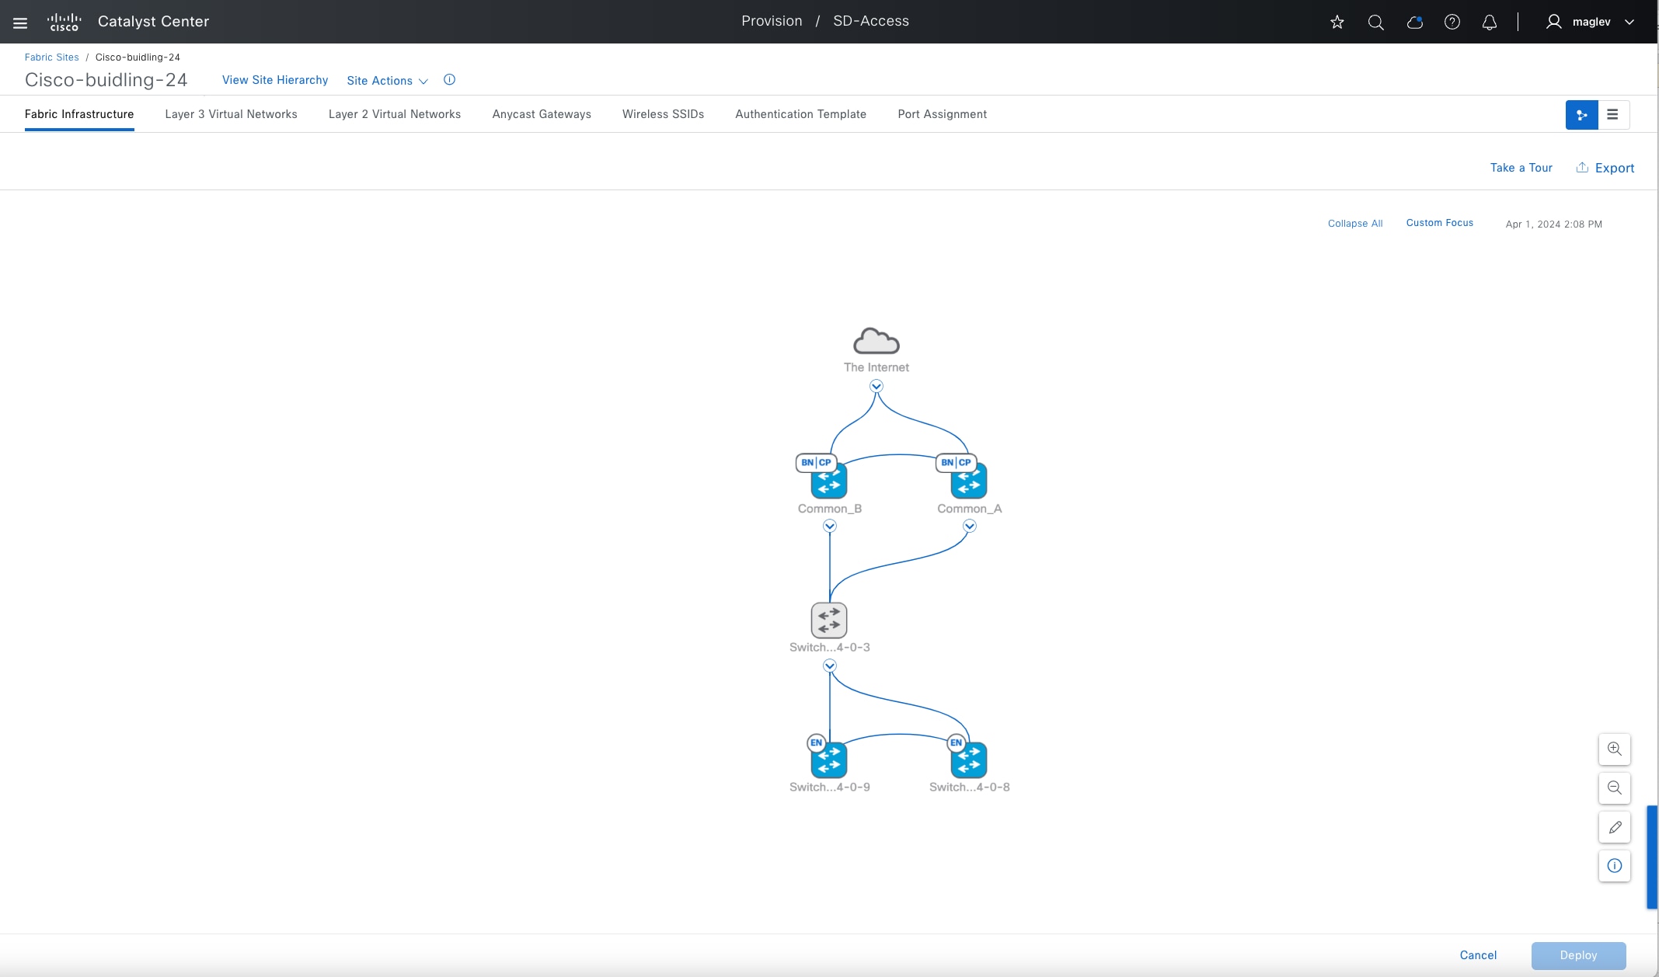This screenshot has width=1659, height=977.
Task: Click the help question mark icon
Action: 1452,23
